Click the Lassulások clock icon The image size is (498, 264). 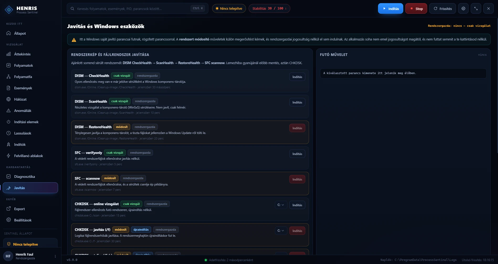pyautogui.click(x=9, y=133)
